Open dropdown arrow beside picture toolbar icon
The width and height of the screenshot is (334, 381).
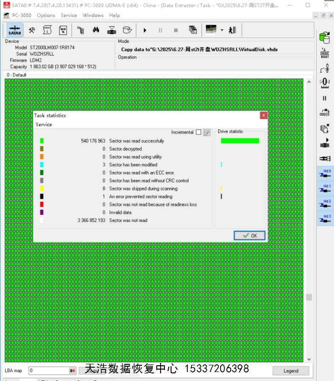pos(222,30)
